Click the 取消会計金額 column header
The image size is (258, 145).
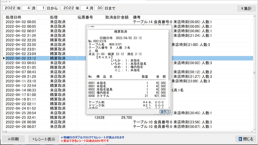(x=117, y=17)
